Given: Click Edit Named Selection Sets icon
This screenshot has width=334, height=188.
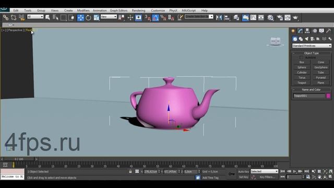Looking at the screenshot, I should pyautogui.click(x=180, y=17).
